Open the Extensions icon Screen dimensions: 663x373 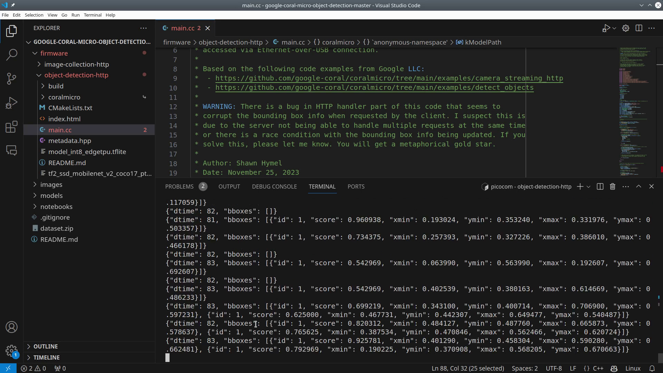12,127
